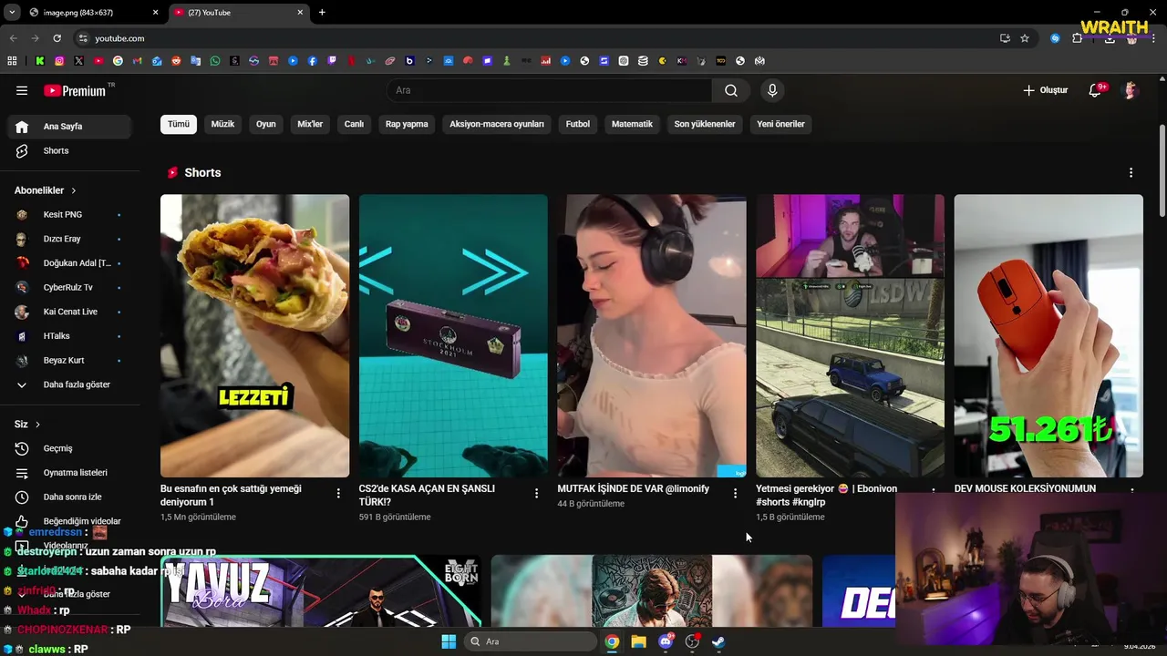Select the Mix'ler filter chip

[310, 124]
